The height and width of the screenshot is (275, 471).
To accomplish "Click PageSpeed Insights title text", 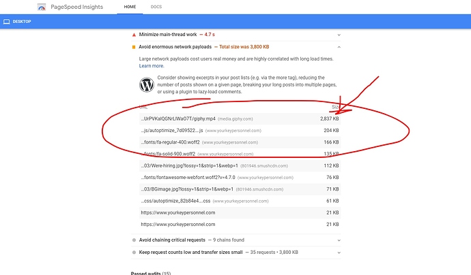I will point(76,7).
